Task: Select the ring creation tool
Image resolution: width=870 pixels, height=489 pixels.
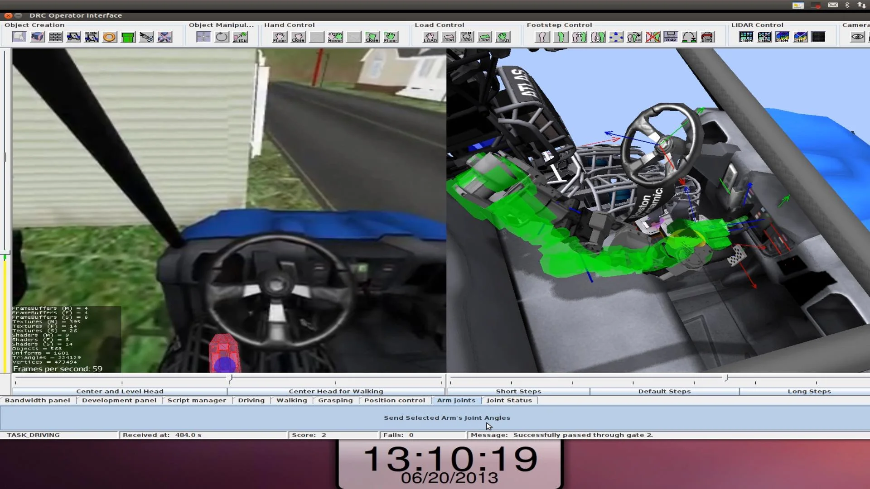Action: coord(109,37)
